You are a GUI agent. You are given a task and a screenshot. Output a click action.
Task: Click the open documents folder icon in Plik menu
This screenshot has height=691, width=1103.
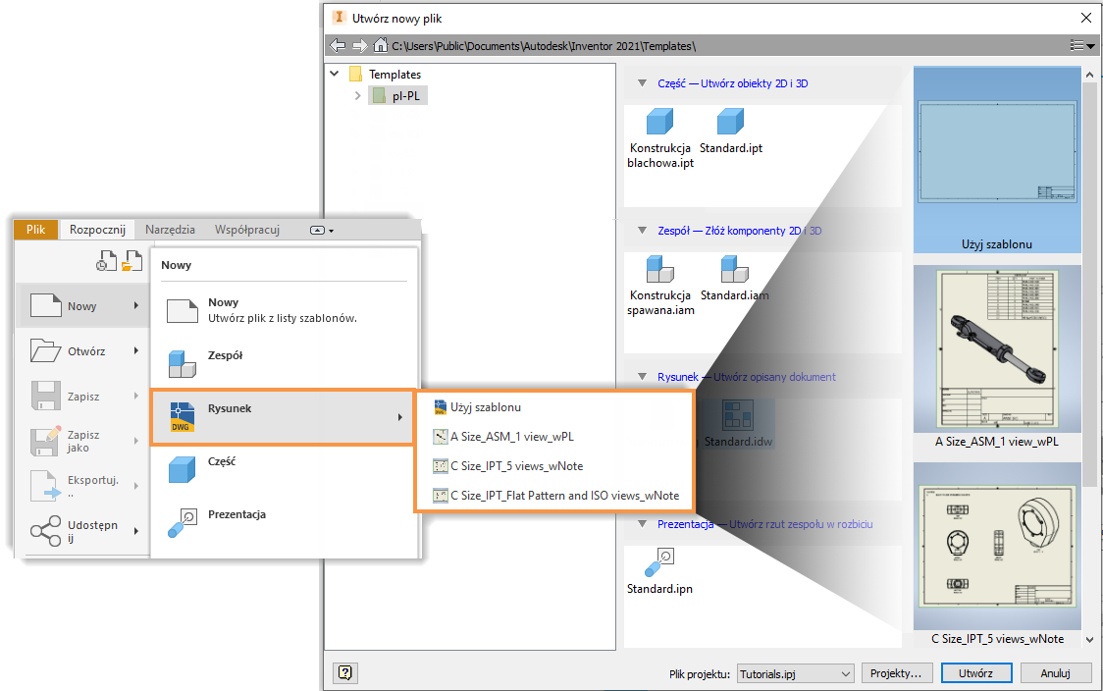tap(131, 260)
